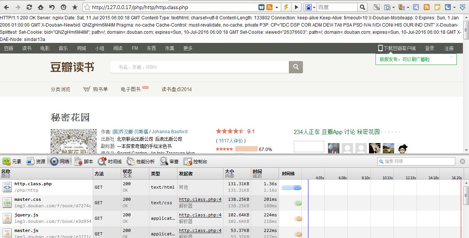The height and width of the screenshot is (238, 469).
Task: Click 读书 in Douban top navigation
Action: tap(27, 48)
